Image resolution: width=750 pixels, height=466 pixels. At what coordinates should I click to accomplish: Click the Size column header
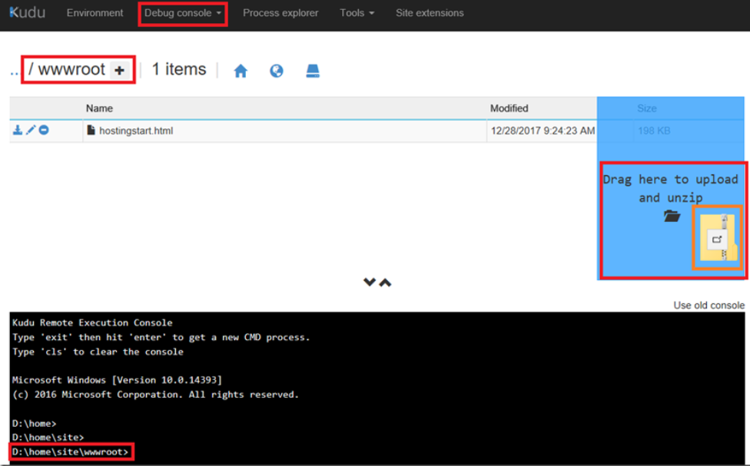[x=647, y=108]
